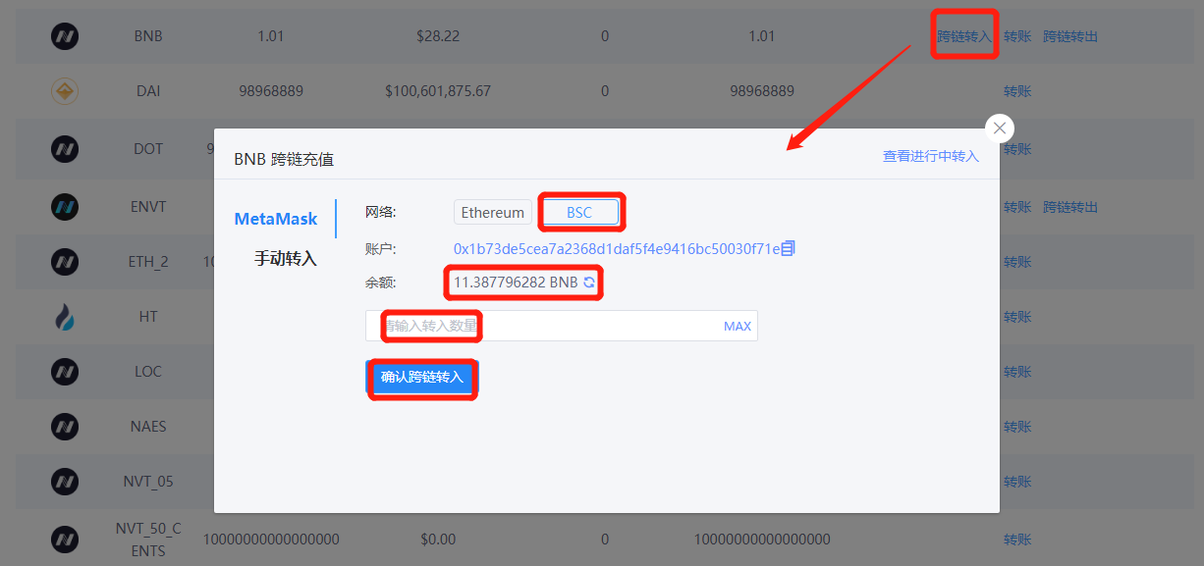Click the NAES token icon

[65, 427]
